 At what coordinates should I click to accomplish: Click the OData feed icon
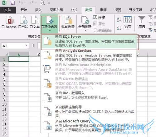pyautogui.click(x=48, y=83)
